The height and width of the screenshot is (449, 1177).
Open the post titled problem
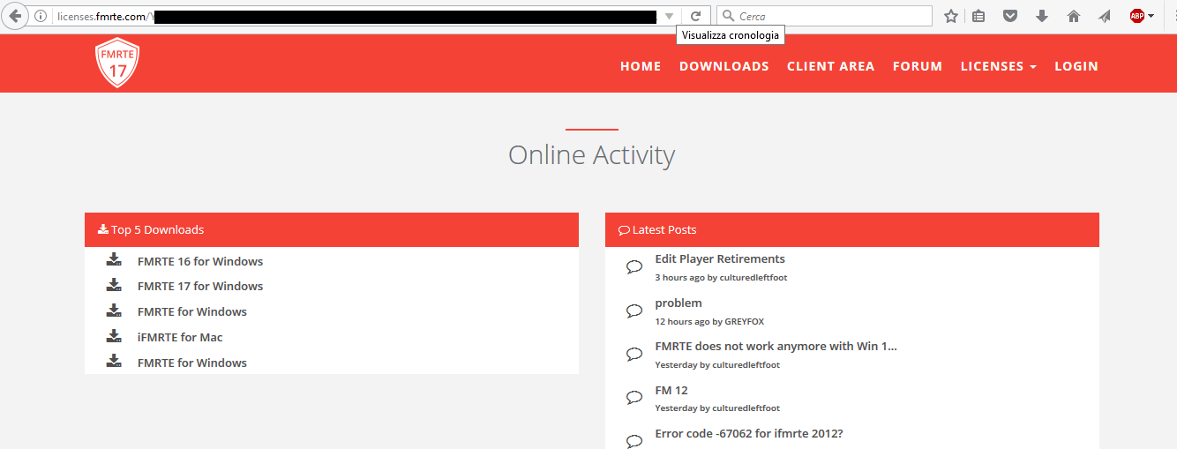678,303
